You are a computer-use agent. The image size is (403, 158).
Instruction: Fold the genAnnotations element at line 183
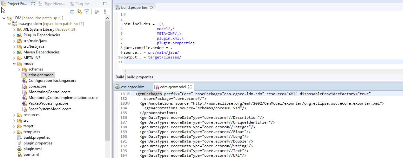point(128,103)
